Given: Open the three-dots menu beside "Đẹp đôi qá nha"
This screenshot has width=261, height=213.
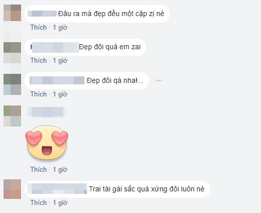Looking at the screenshot, I should point(159,80).
